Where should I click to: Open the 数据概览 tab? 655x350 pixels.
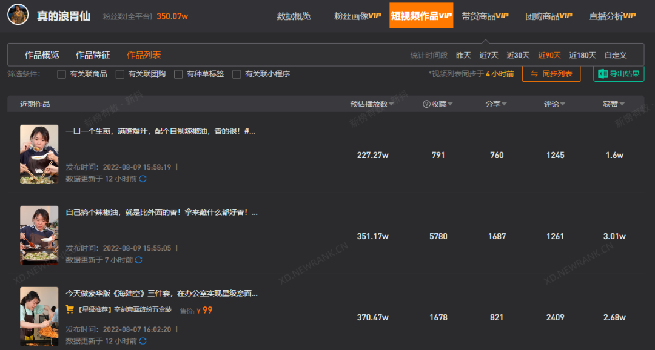tap(294, 16)
